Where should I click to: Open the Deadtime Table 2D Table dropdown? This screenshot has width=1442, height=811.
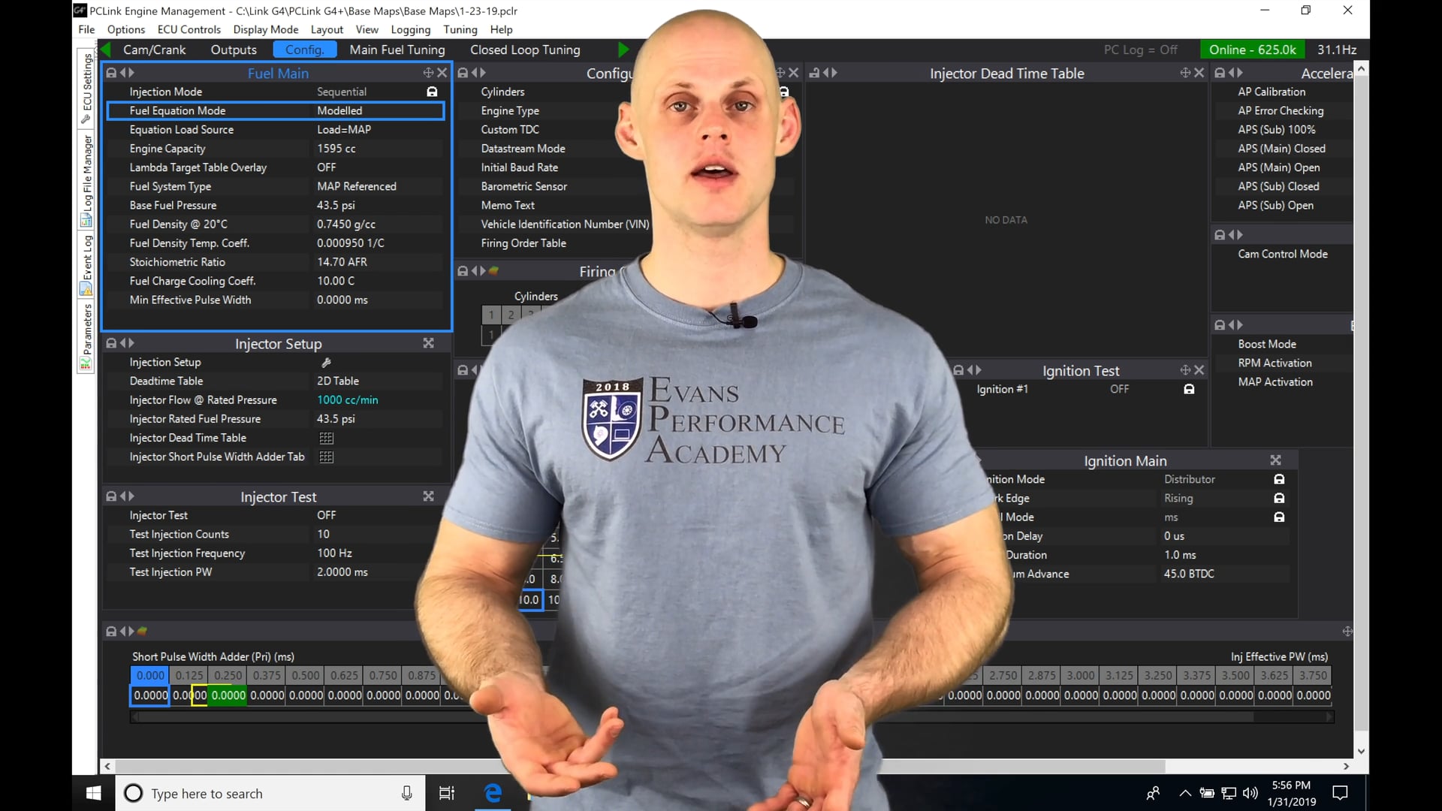[337, 381]
